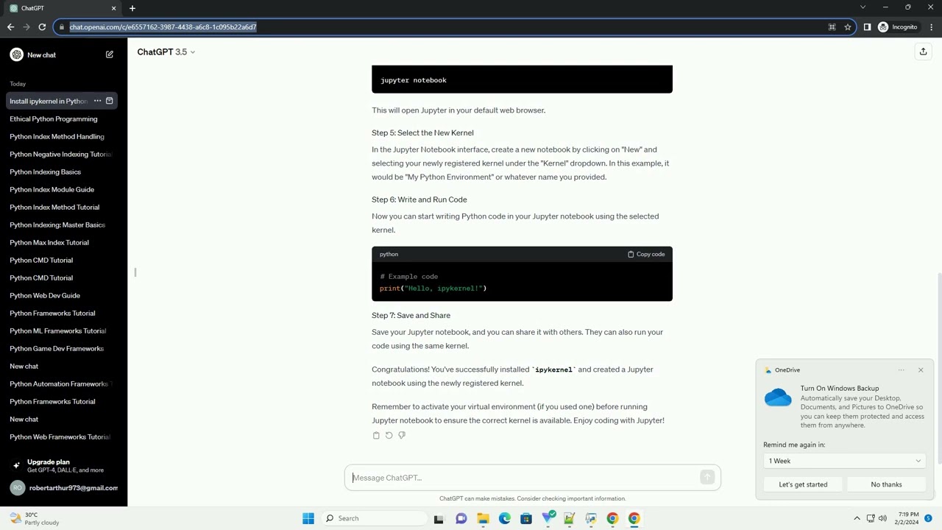Open the ChatGPT 3.5 model dropdown
The width and height of the screenshot is (942, 530).
tap(166, 52)
